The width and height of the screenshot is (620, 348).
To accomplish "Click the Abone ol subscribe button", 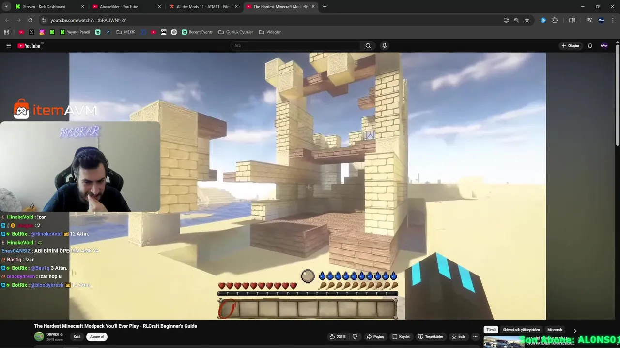I will click(96, 337).
